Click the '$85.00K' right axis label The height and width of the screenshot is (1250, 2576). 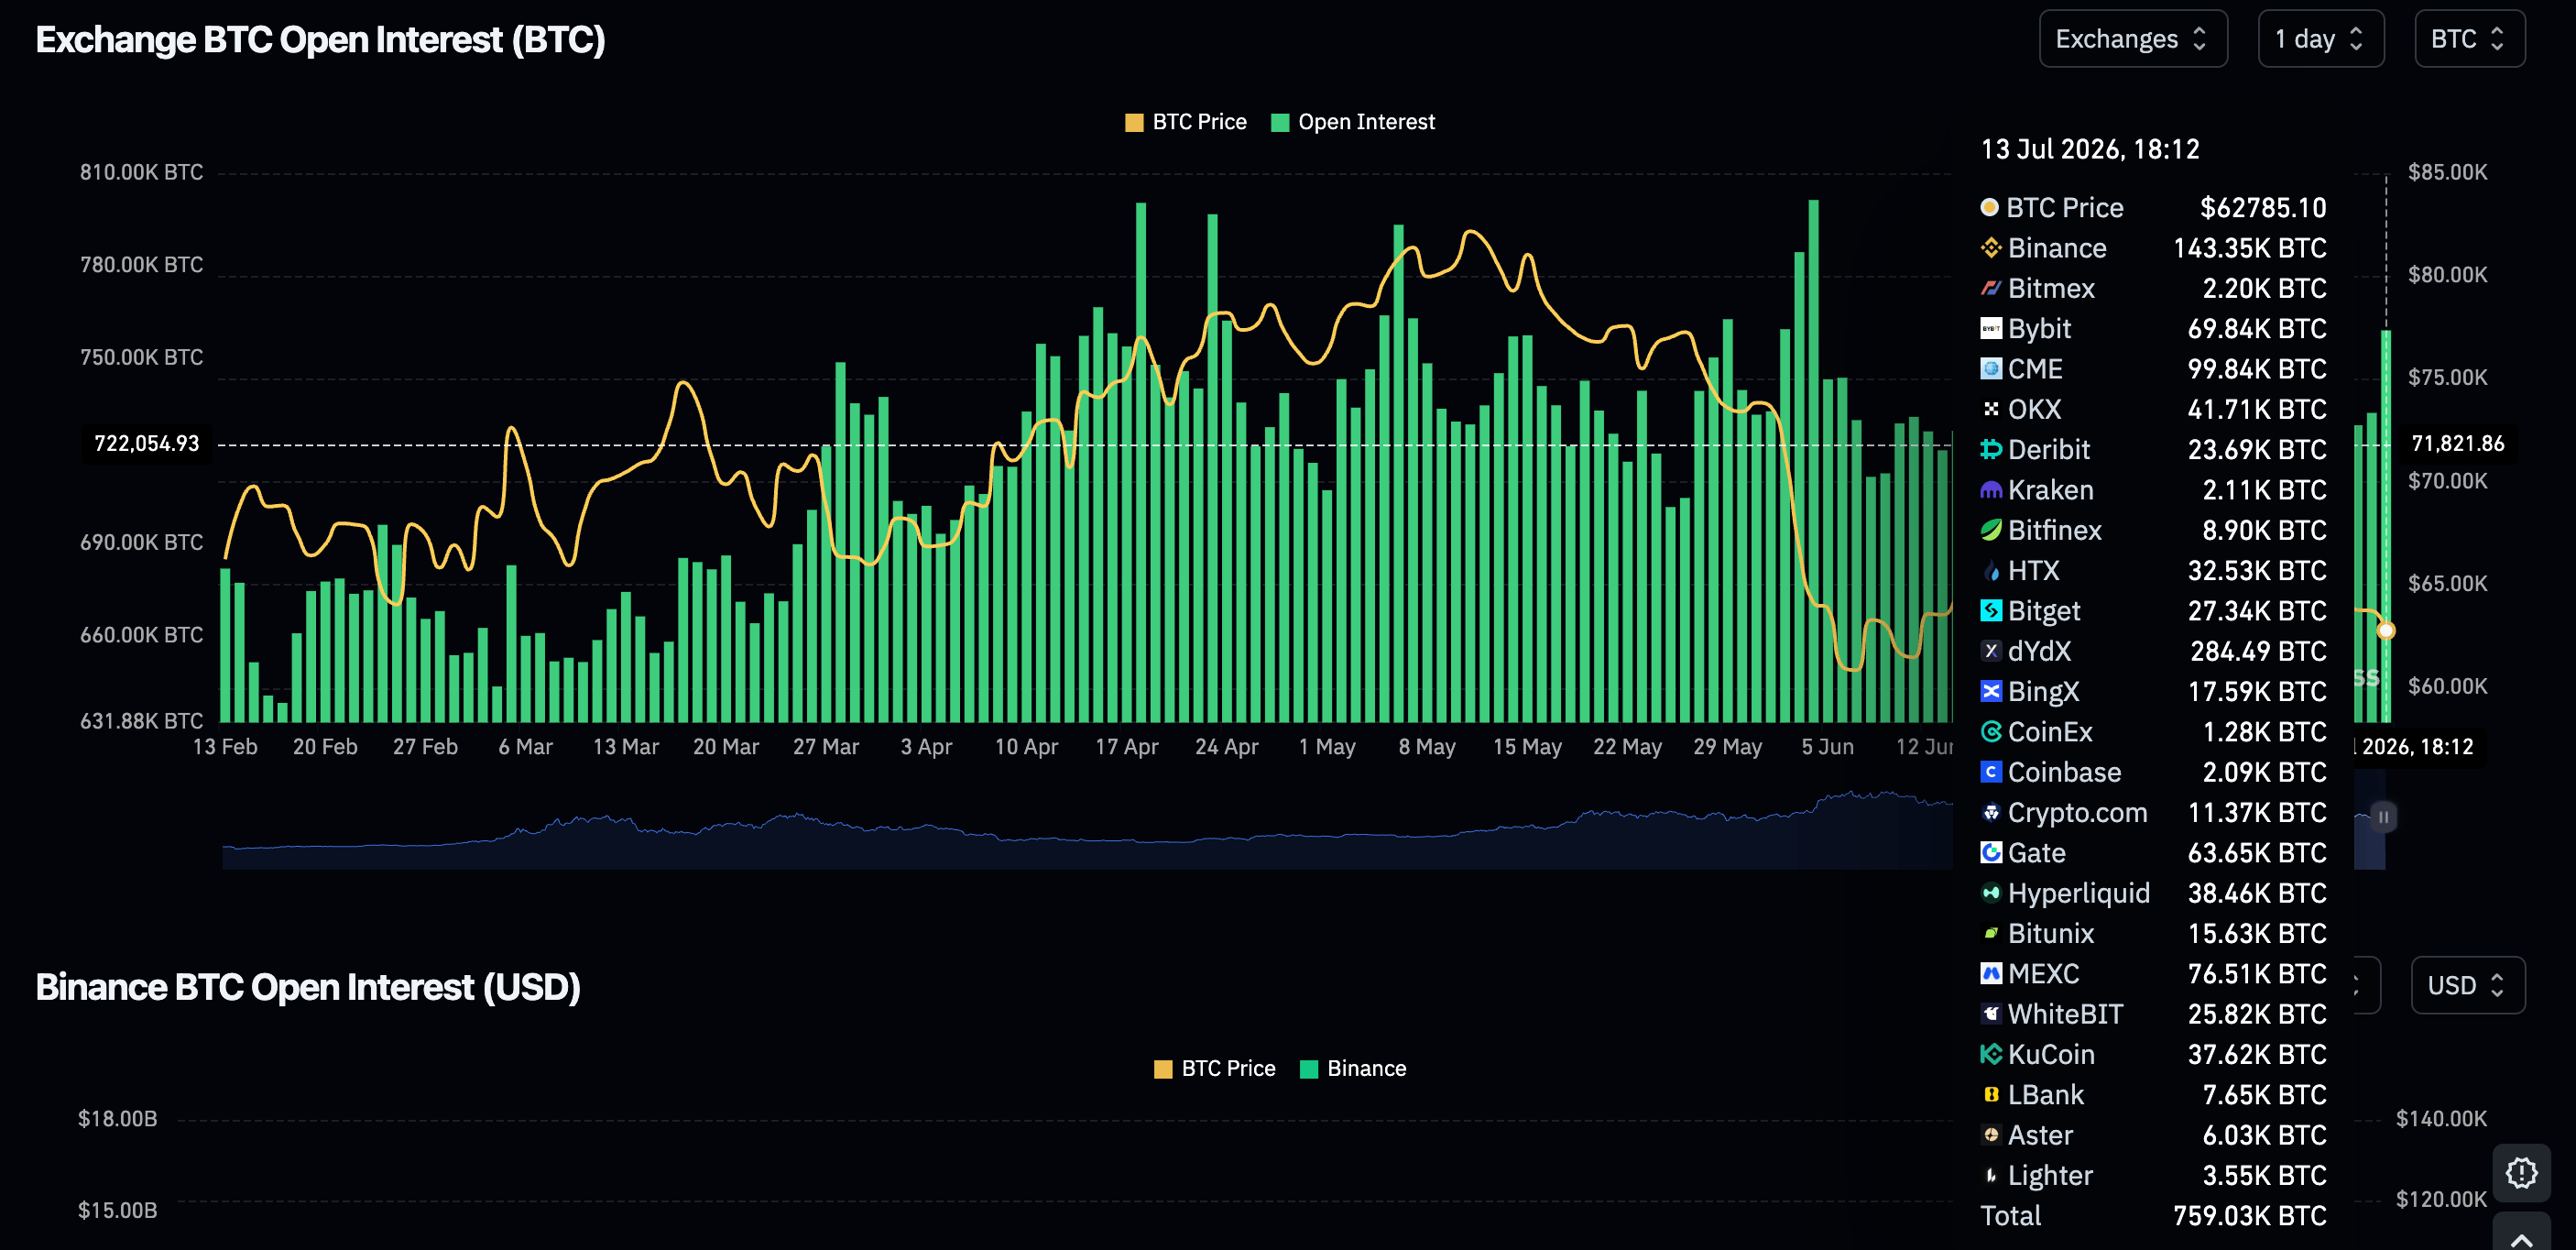2447,172
